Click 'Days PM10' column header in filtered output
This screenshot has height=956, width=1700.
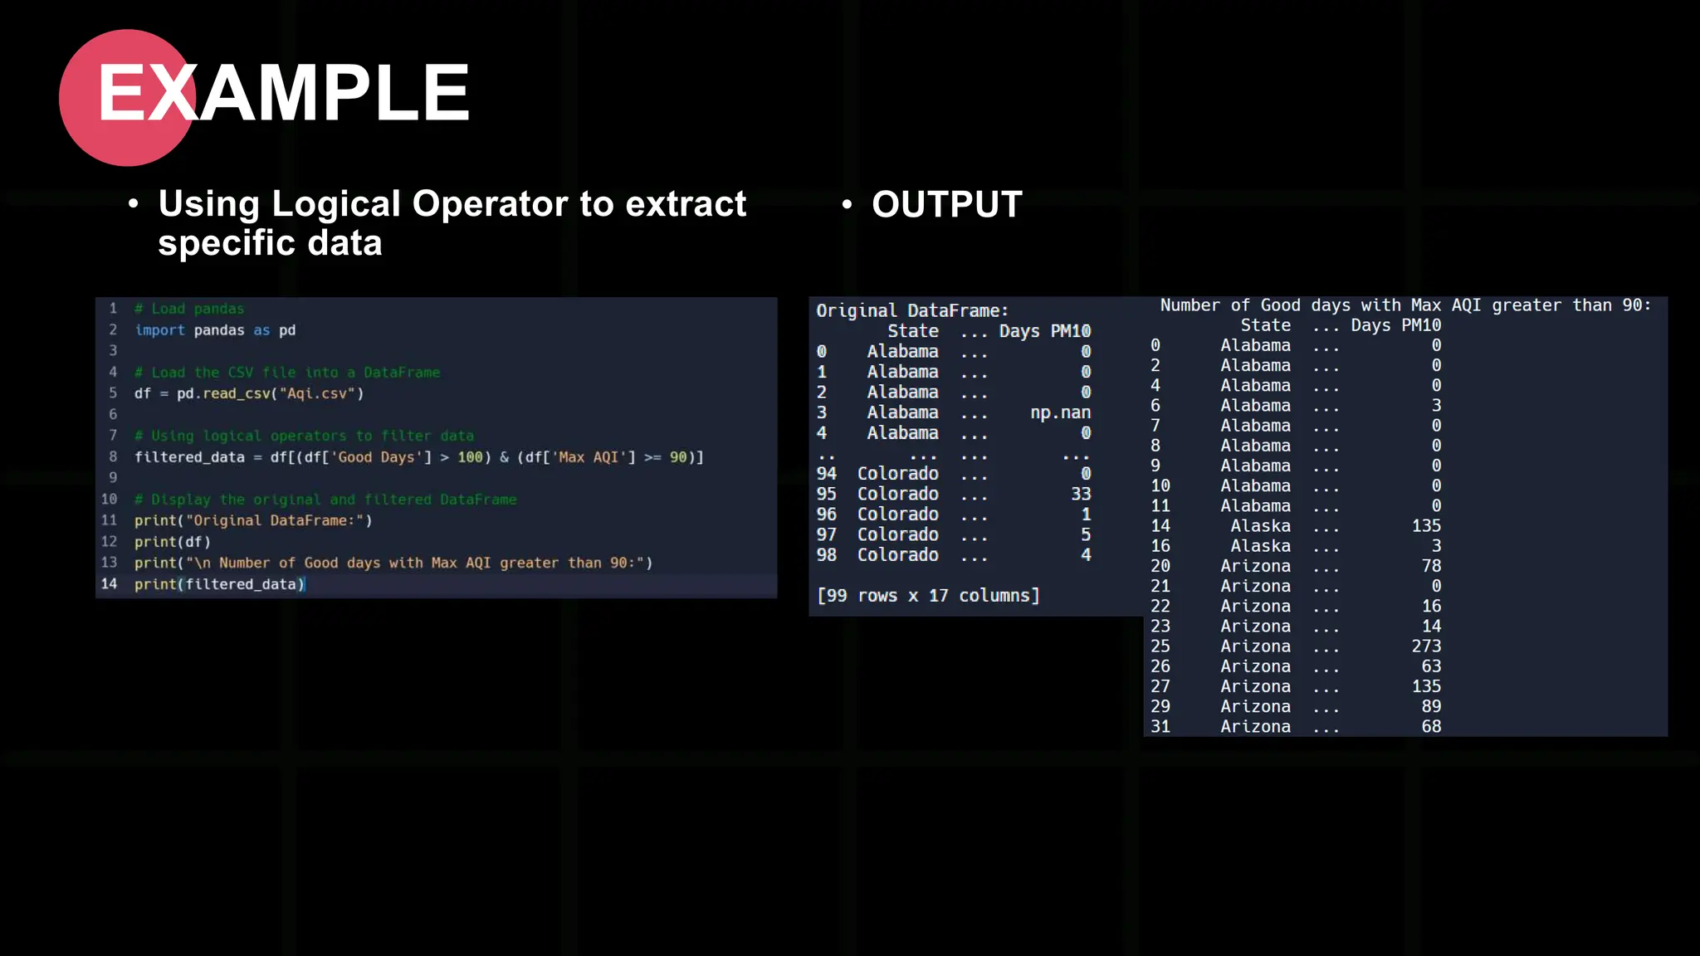tap(1395, 325)
